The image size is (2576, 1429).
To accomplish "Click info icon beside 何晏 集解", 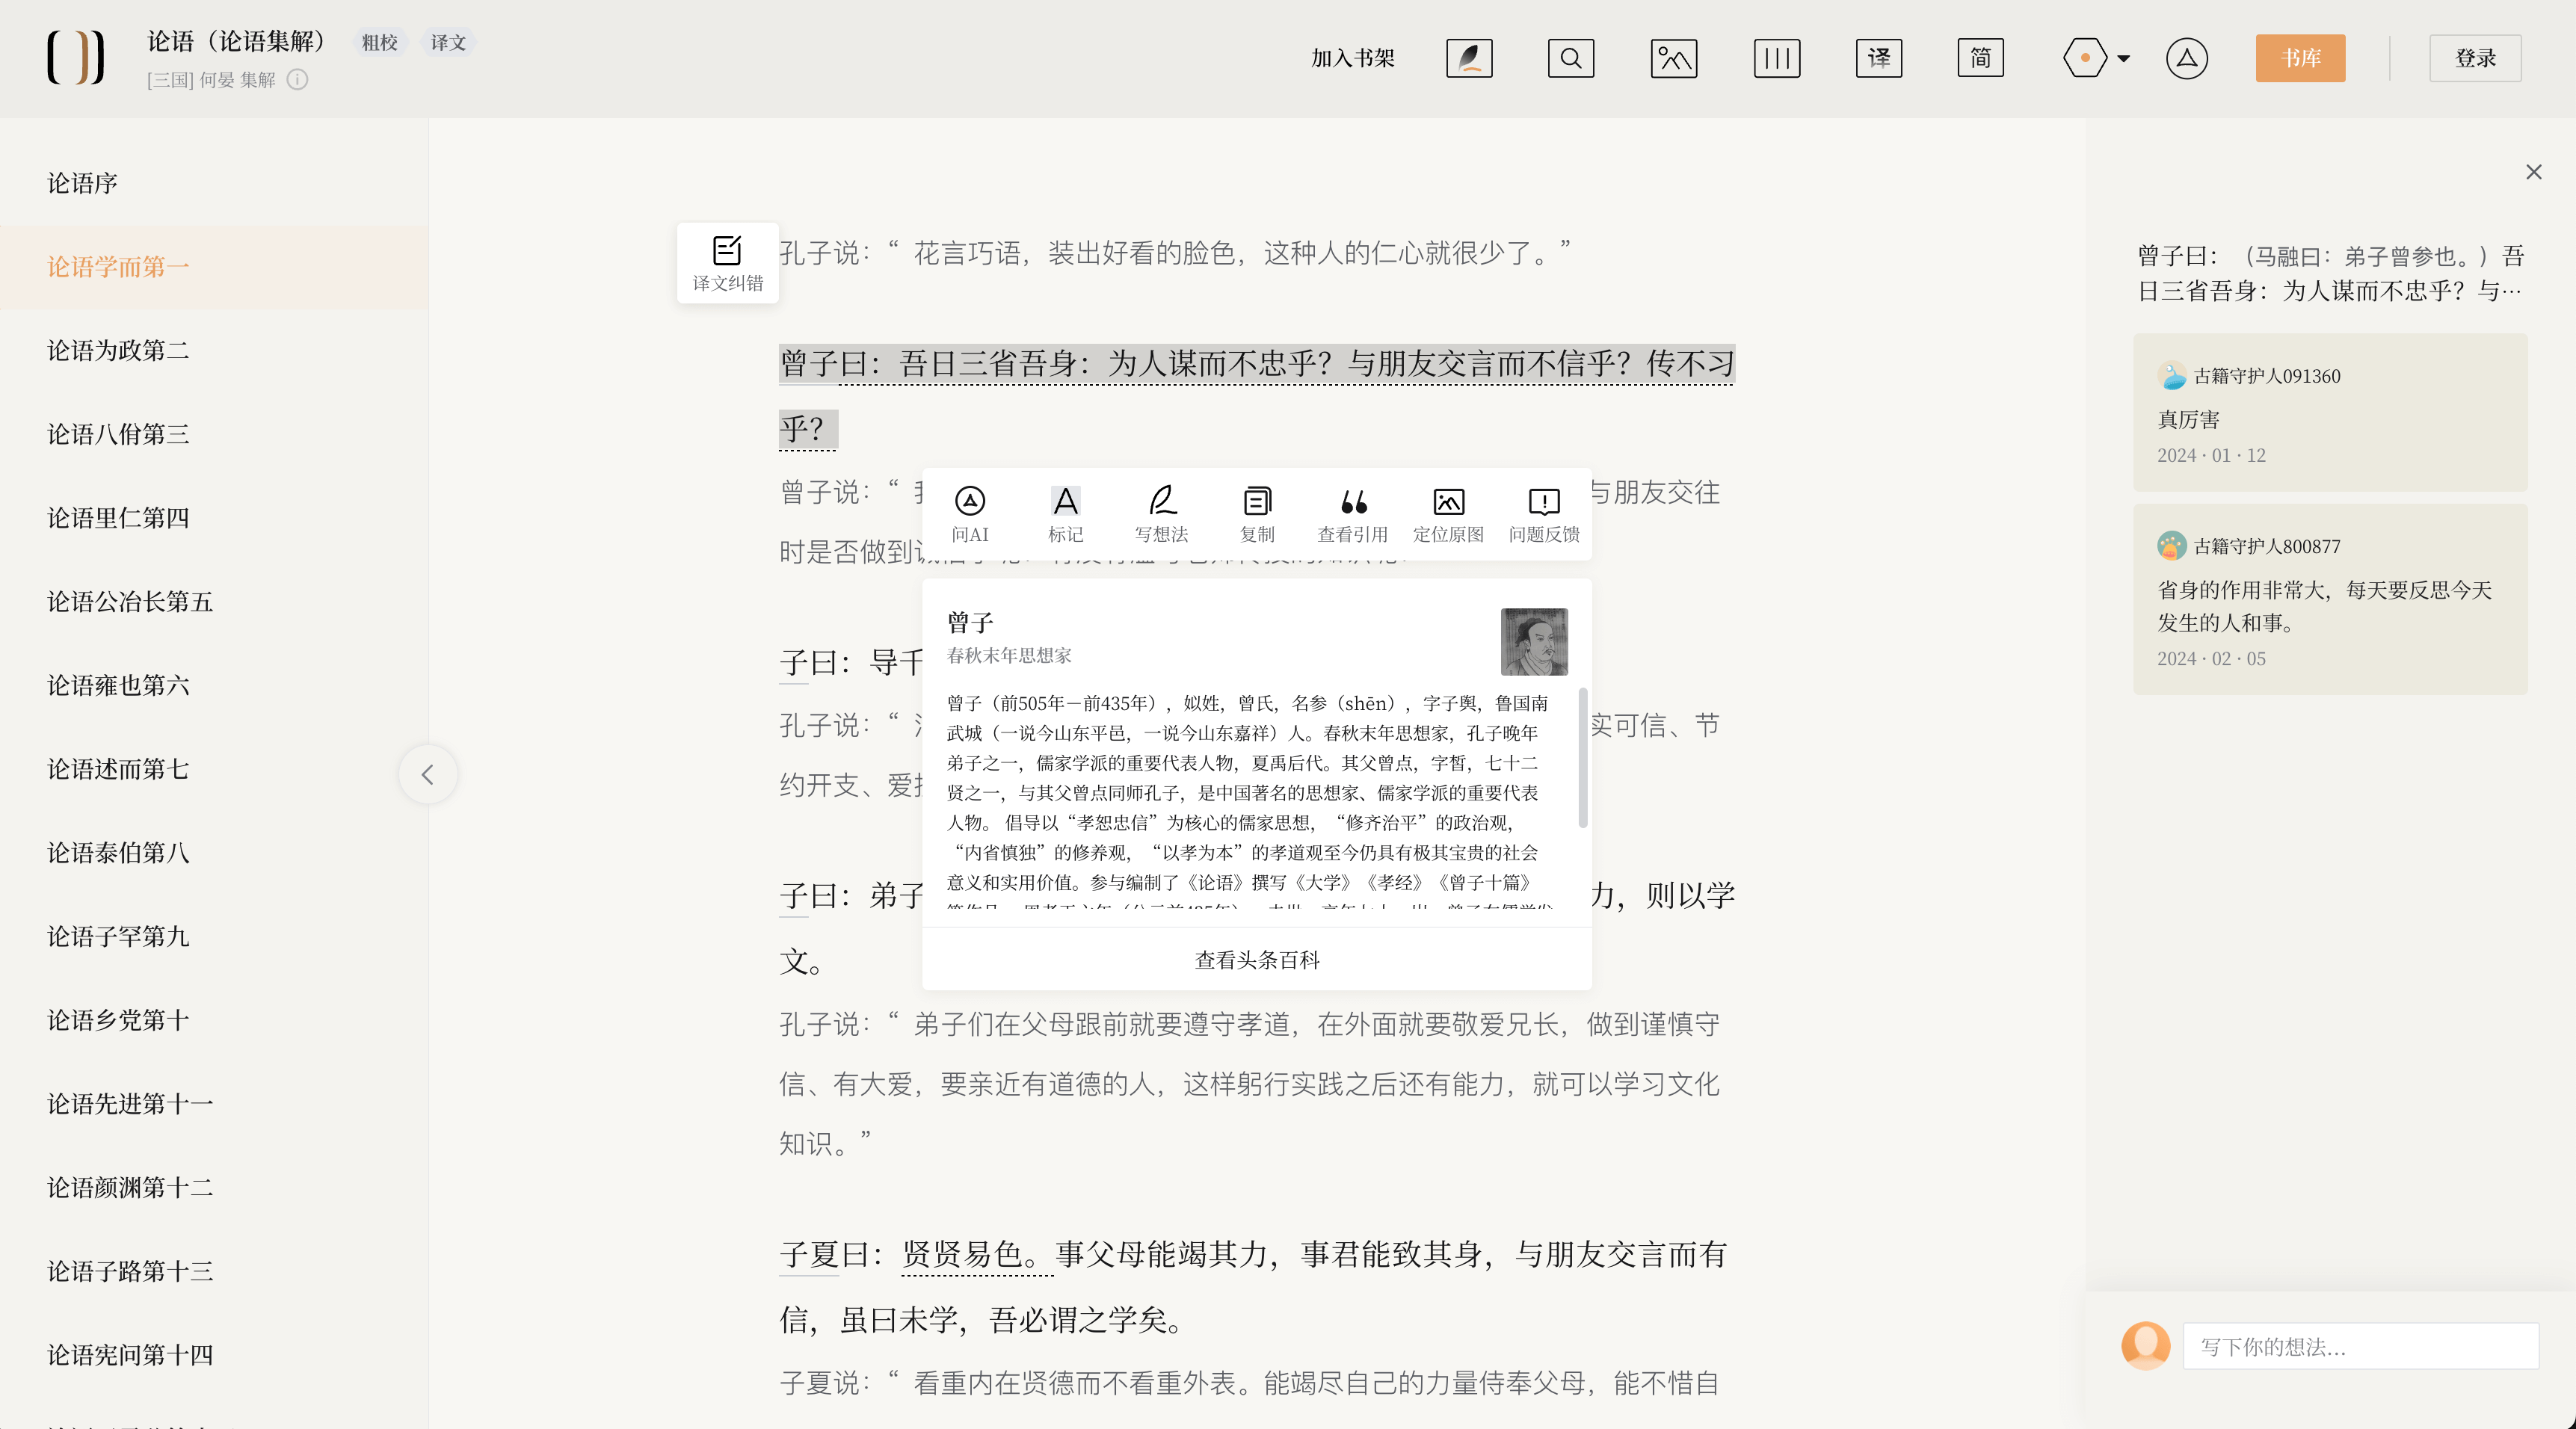I will coord(297,80).
